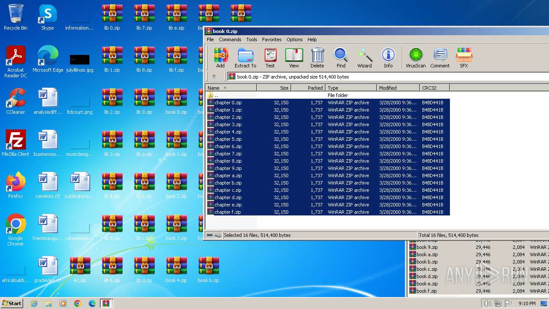Open Windows Explorer folder on the taskbar
This screenshot has width=549, height=309.
[x=48, y=303]
